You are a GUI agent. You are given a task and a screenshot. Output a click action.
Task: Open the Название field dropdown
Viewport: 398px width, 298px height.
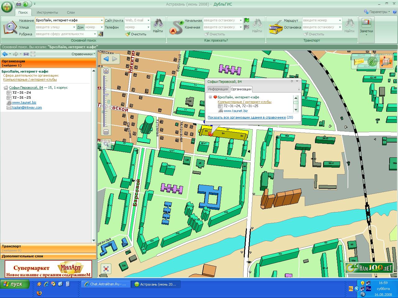coord(102,20)
